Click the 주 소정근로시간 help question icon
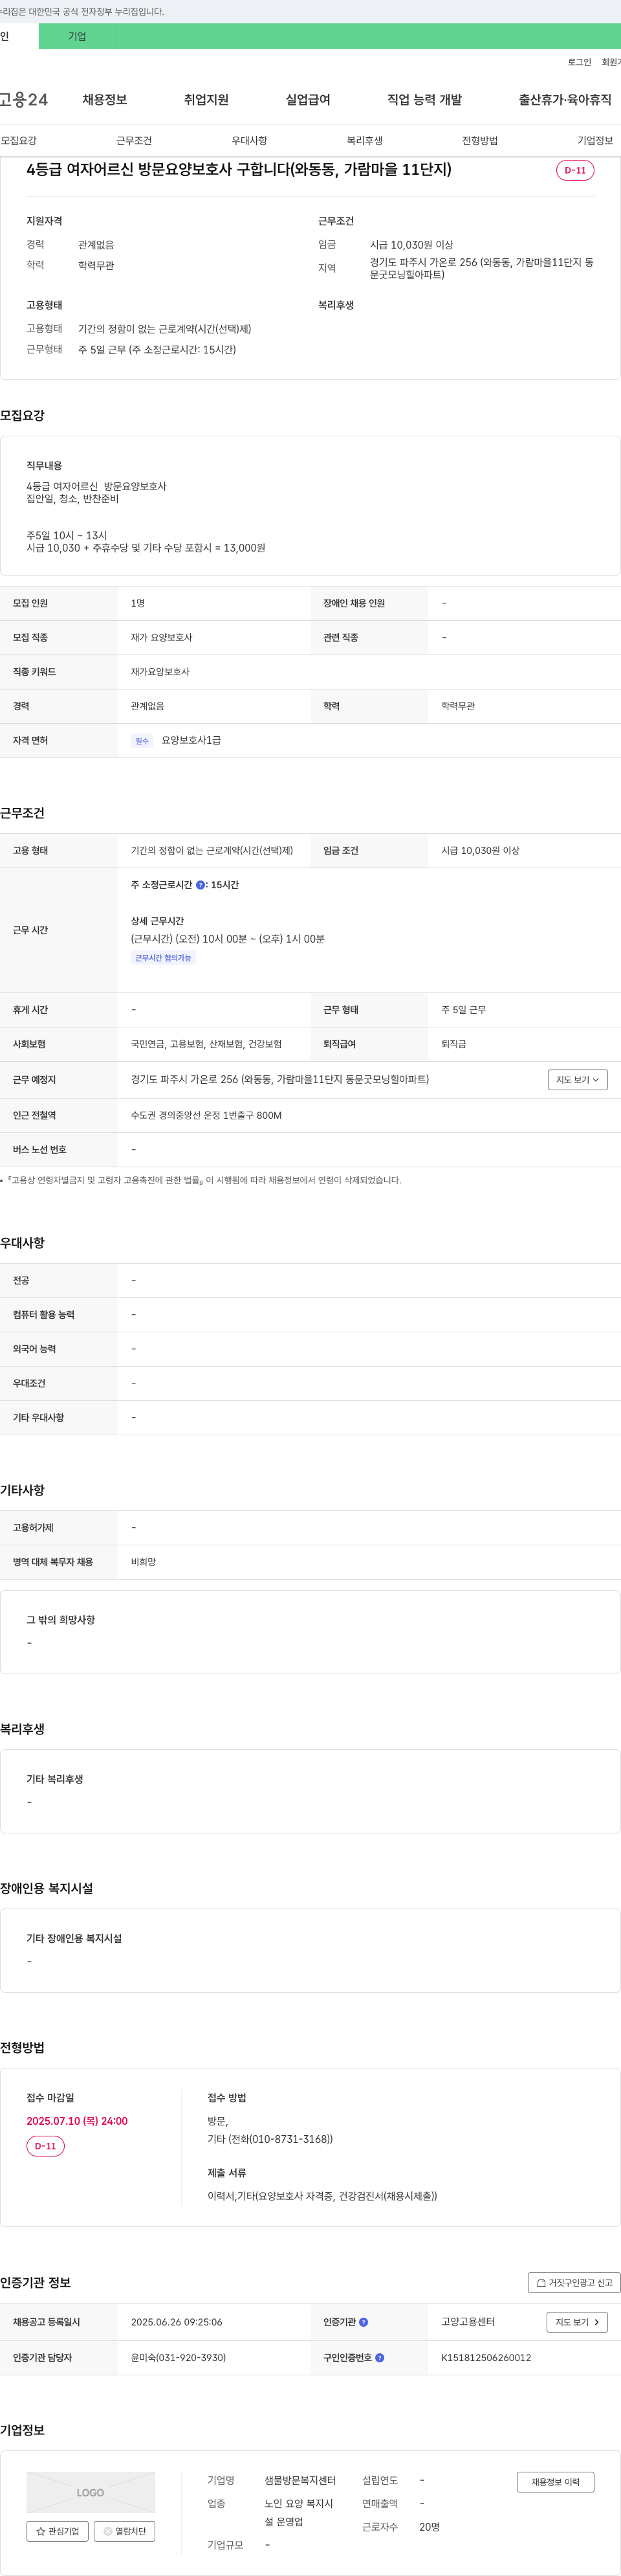 201,885
